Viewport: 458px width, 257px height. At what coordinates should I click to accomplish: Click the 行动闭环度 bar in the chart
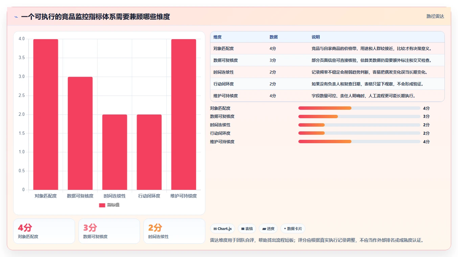click(x=149, y=152)
